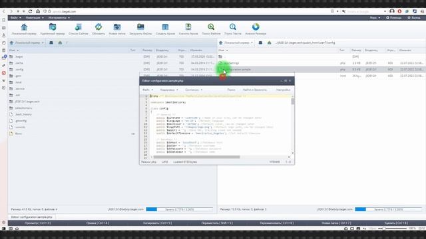Click Переместить [Shift+5] in bottom bar
Viewport: 426px width, 239px height.
coord(217,223)
